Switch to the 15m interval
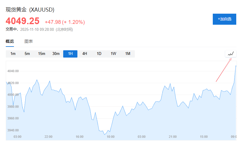The image size is (238, 141). pyautogui.click(x=42, y=54)
